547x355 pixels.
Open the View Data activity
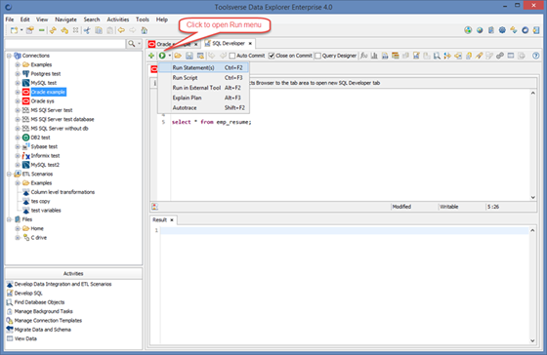point(25,338)
